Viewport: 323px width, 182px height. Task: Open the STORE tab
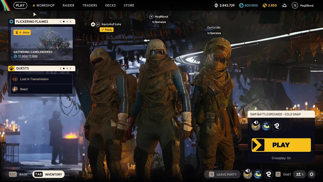(x=129, y=5)
